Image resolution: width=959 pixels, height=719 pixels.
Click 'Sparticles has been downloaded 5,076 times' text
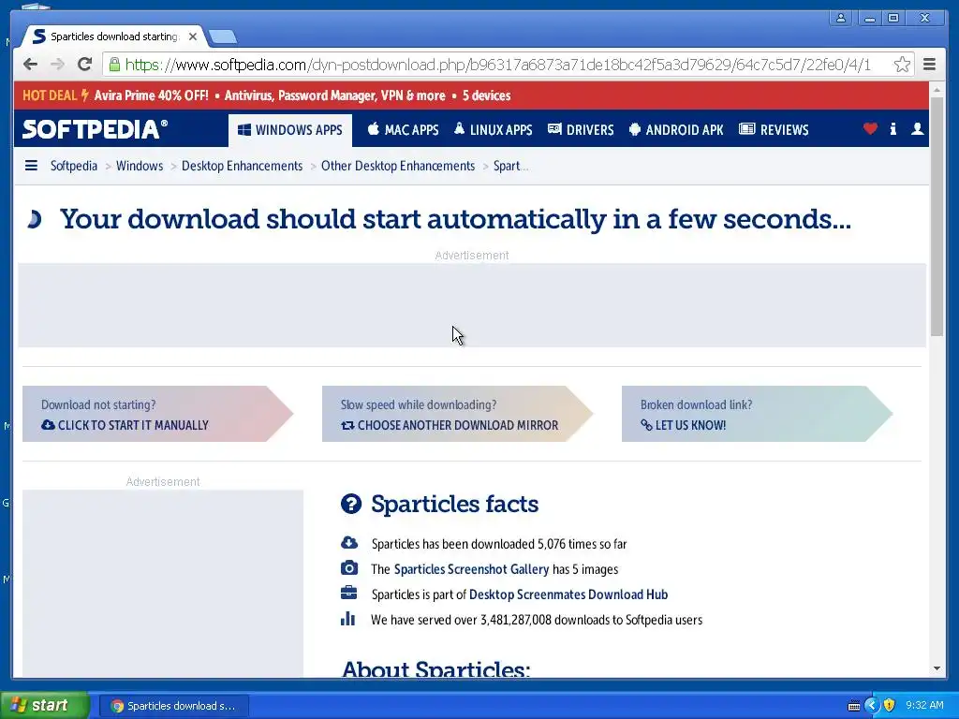coord(499,544)
